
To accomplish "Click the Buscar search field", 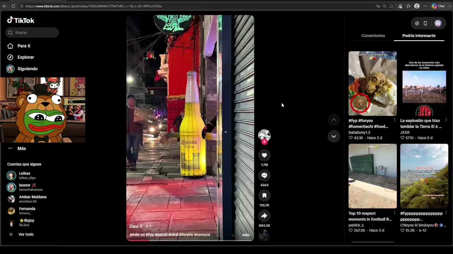I will point(32,32).
